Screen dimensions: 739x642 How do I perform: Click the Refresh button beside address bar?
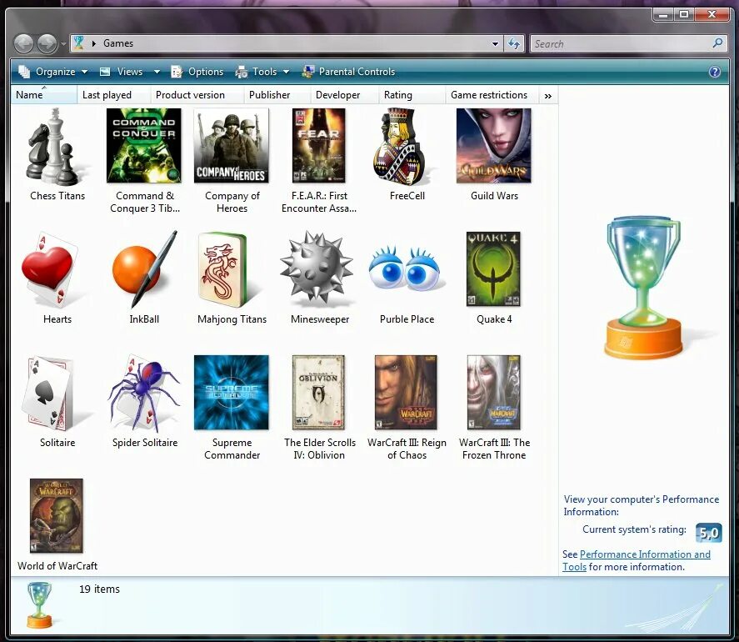pos(514,44)
